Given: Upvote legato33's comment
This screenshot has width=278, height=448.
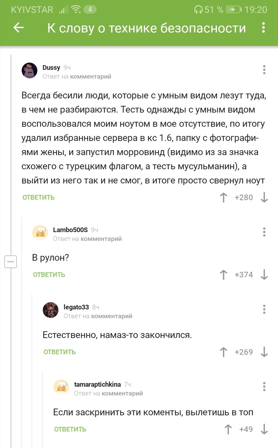Looking at the screenshot, I should pyautogui.click(x=224, y=352).
